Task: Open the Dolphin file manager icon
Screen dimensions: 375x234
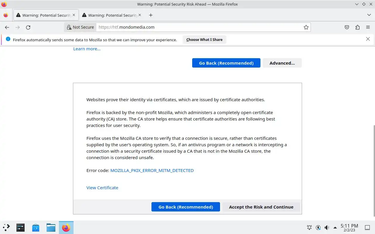Action: [51, 227]
